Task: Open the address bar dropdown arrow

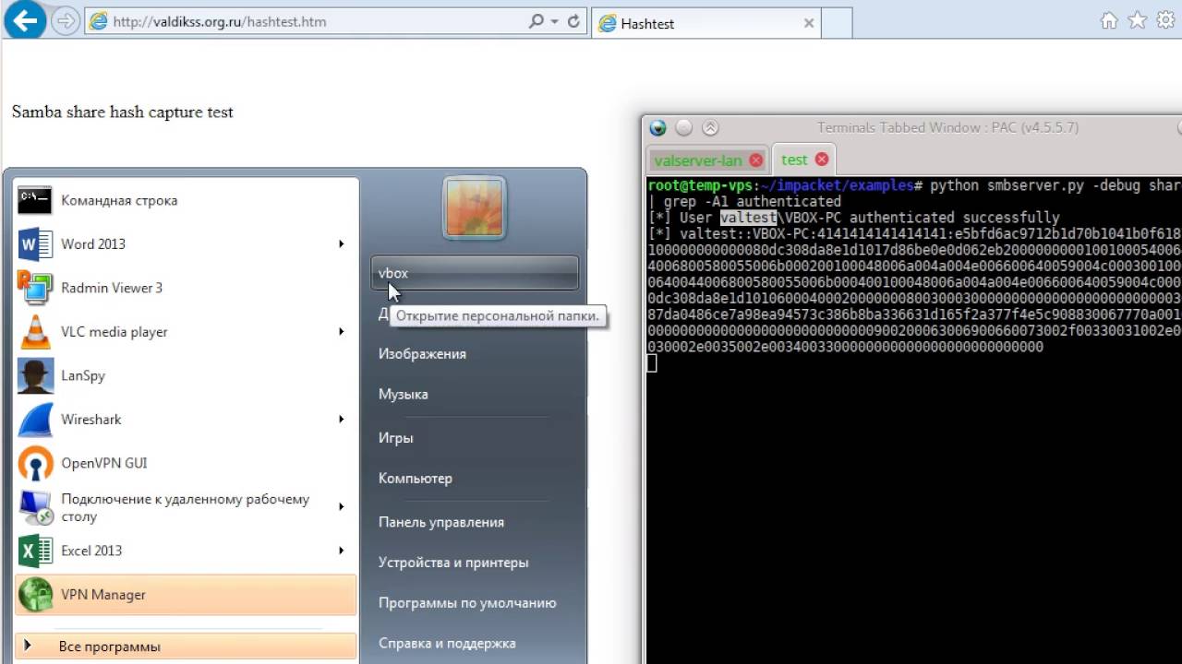Action: click(554, 21)
